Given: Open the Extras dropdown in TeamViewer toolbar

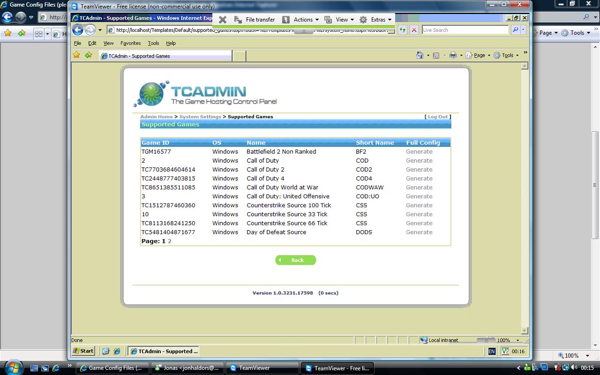Looking at the screenshot, I should pos(375,20).
